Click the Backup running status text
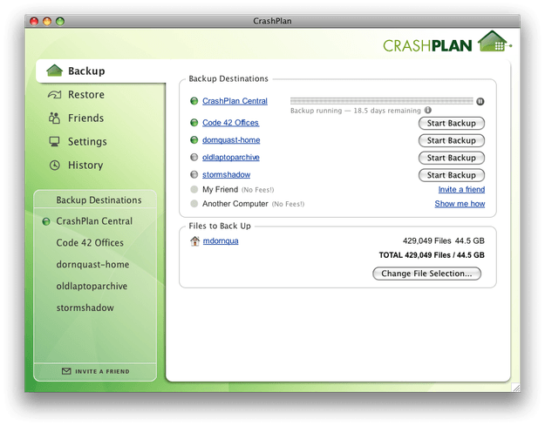545x426 pixels. coord(356,111)
